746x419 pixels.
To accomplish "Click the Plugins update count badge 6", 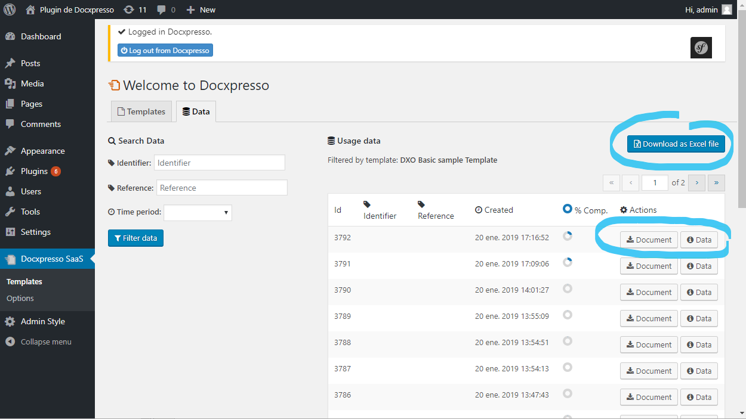I will coord(56,171).
